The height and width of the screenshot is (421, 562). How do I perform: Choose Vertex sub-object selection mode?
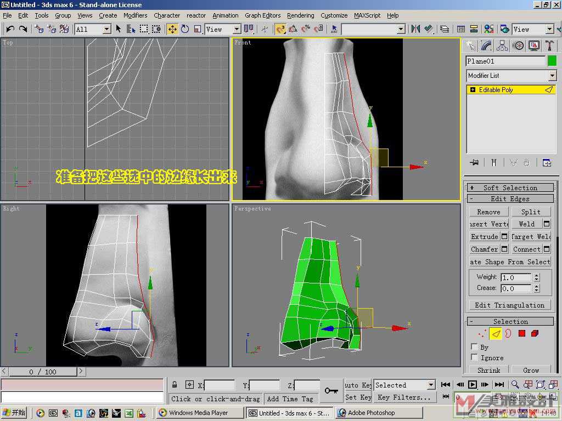point(482,333)
